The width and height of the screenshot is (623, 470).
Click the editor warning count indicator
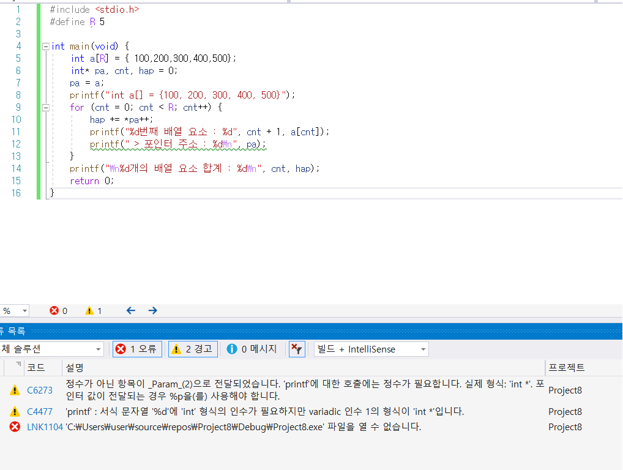(94, 311)
